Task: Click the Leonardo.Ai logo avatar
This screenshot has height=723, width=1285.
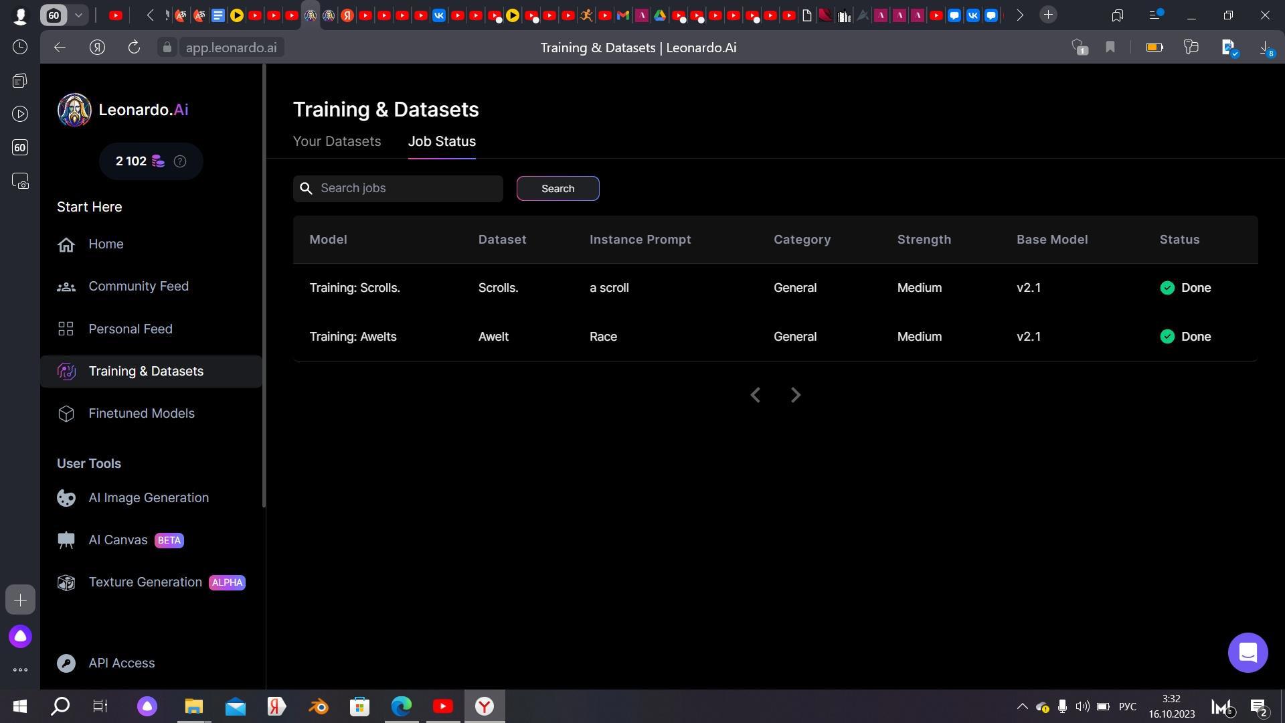Action: [74, 110]
